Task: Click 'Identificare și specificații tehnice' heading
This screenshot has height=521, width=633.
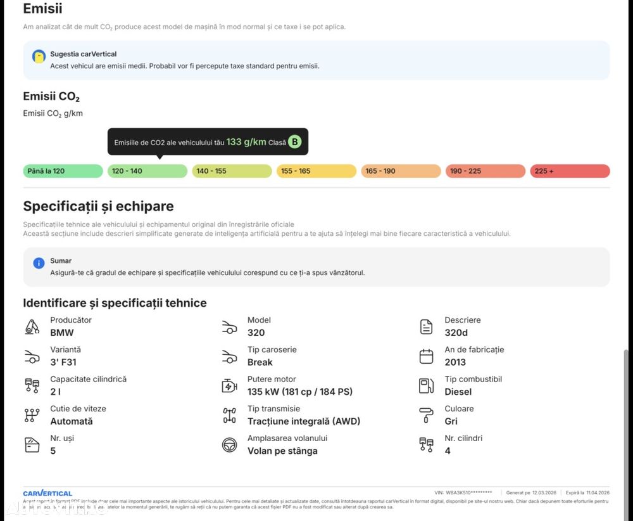Action: [115, 303]
